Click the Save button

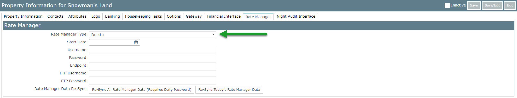[474, 5]
